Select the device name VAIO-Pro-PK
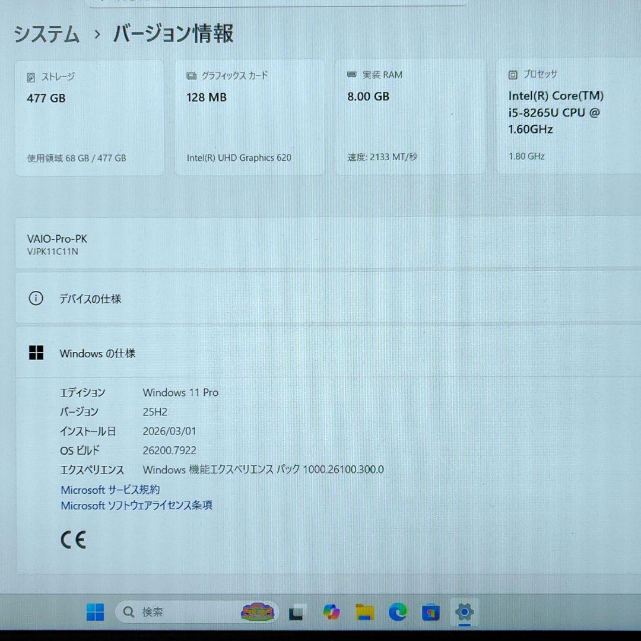 coord(57,239)
